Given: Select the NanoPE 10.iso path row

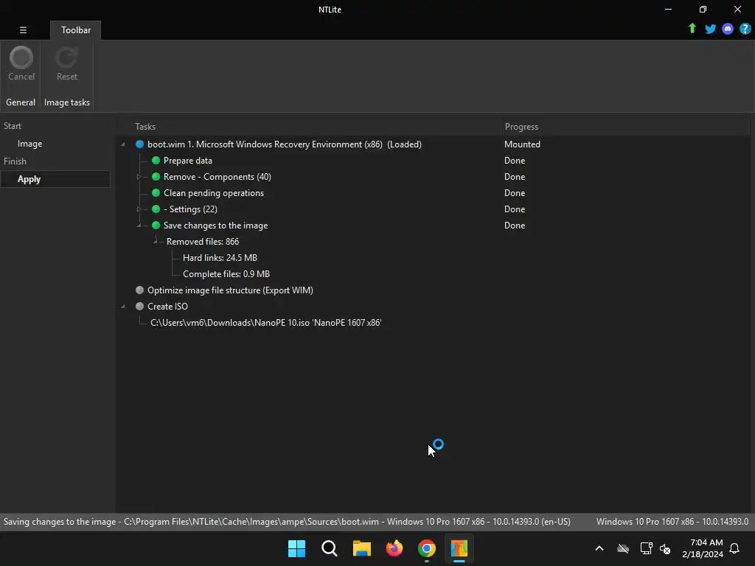Looking at the screenshot, I should pos(265,323).
